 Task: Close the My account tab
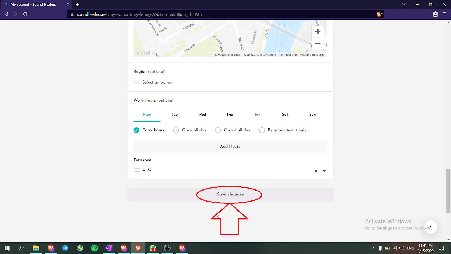tap(68, 5)
